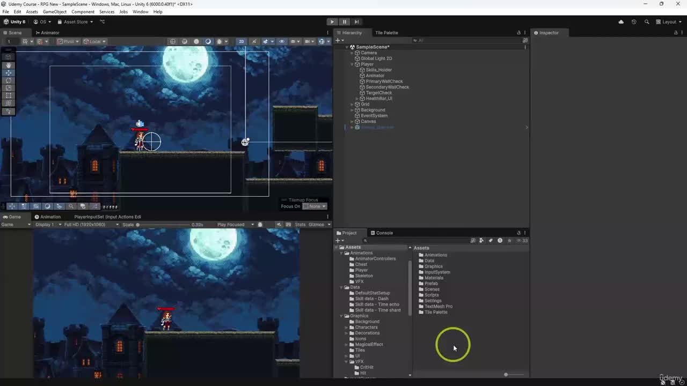Click the global search magnifier icon in the top bar
Image resolution: width=687 pixels, height=386 pixels.
point(647,22)
